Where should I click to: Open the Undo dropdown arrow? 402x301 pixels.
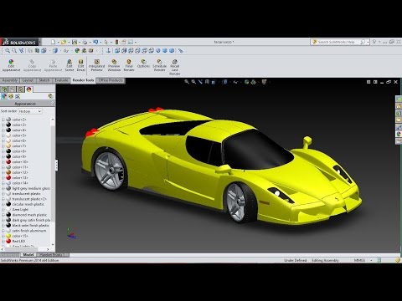click(100, 43)
